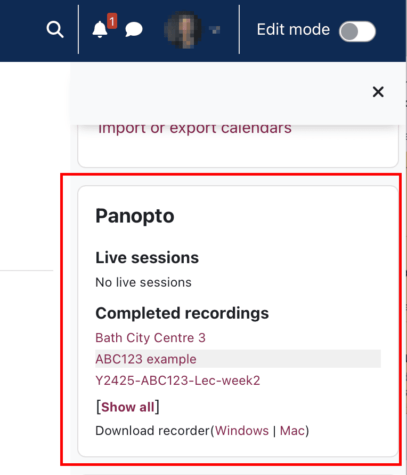The image size is (407, 475).
Task: Expand full recordings list with Show all
Action: point(128,407)
